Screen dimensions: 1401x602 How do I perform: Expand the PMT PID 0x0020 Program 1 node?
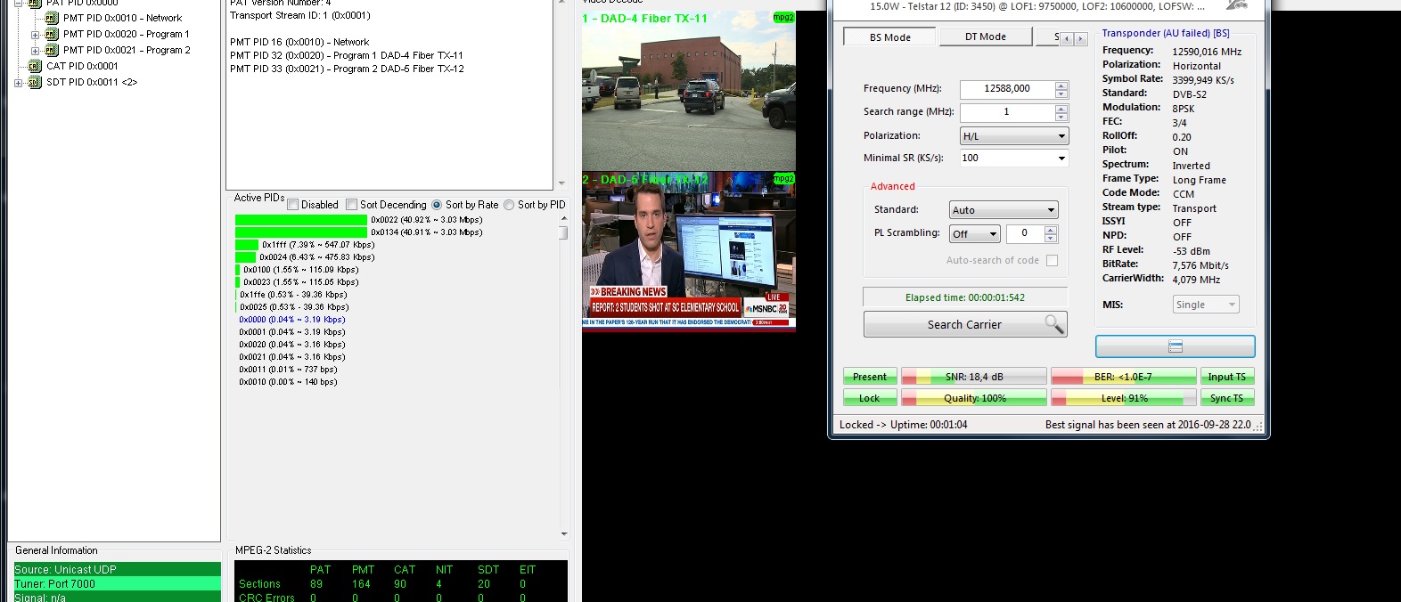35,35
